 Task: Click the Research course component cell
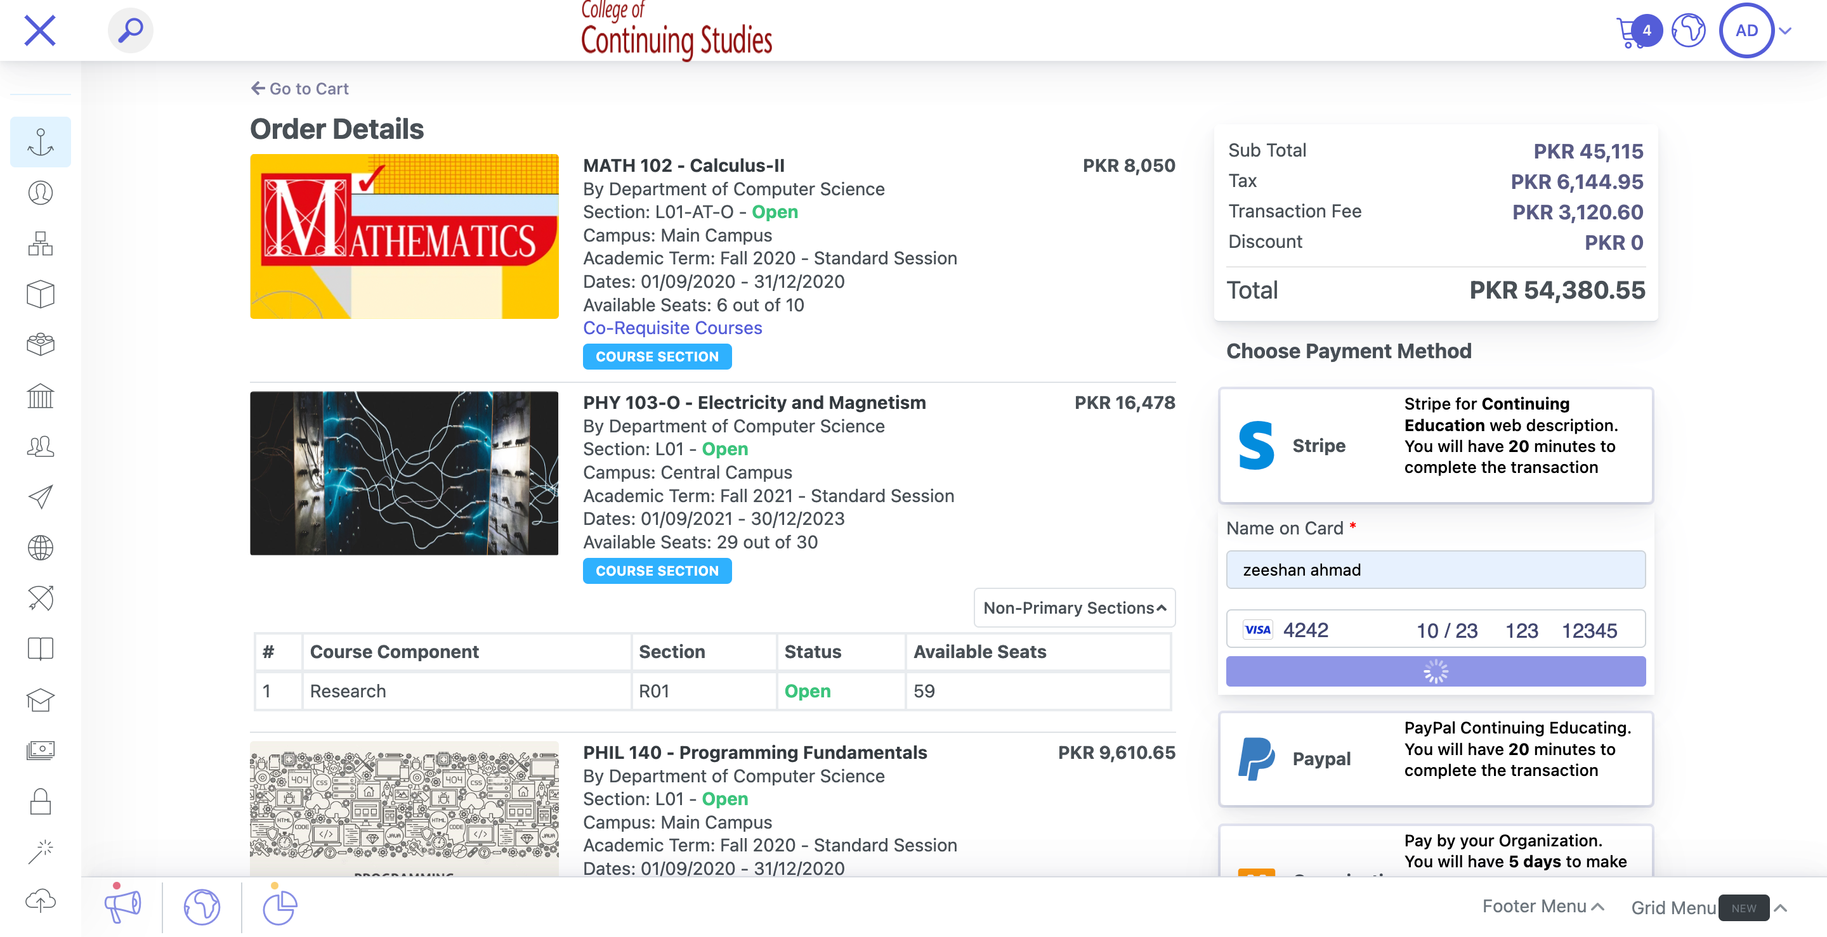(x=466, y=691)
